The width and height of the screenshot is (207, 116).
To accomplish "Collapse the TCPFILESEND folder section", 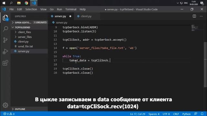I will tap(29, 27).
